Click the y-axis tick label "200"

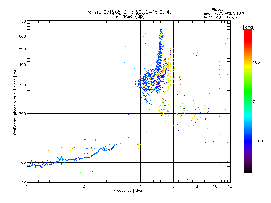pos(23,114)
